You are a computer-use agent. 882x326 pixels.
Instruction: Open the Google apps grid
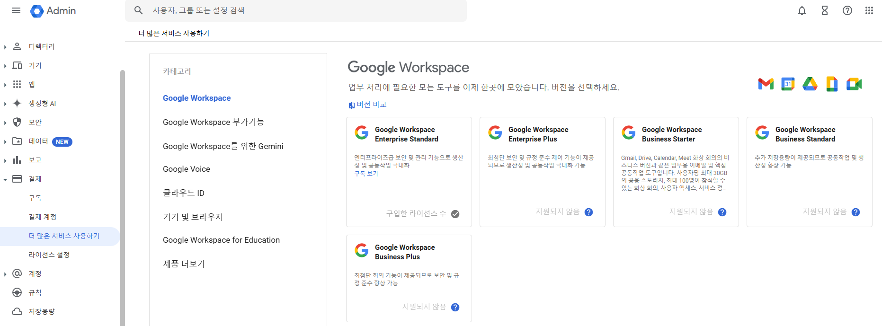(869, 10)
